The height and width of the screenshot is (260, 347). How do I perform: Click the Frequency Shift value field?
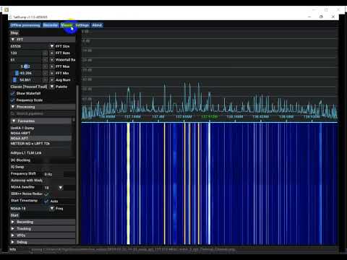(54, 174)
